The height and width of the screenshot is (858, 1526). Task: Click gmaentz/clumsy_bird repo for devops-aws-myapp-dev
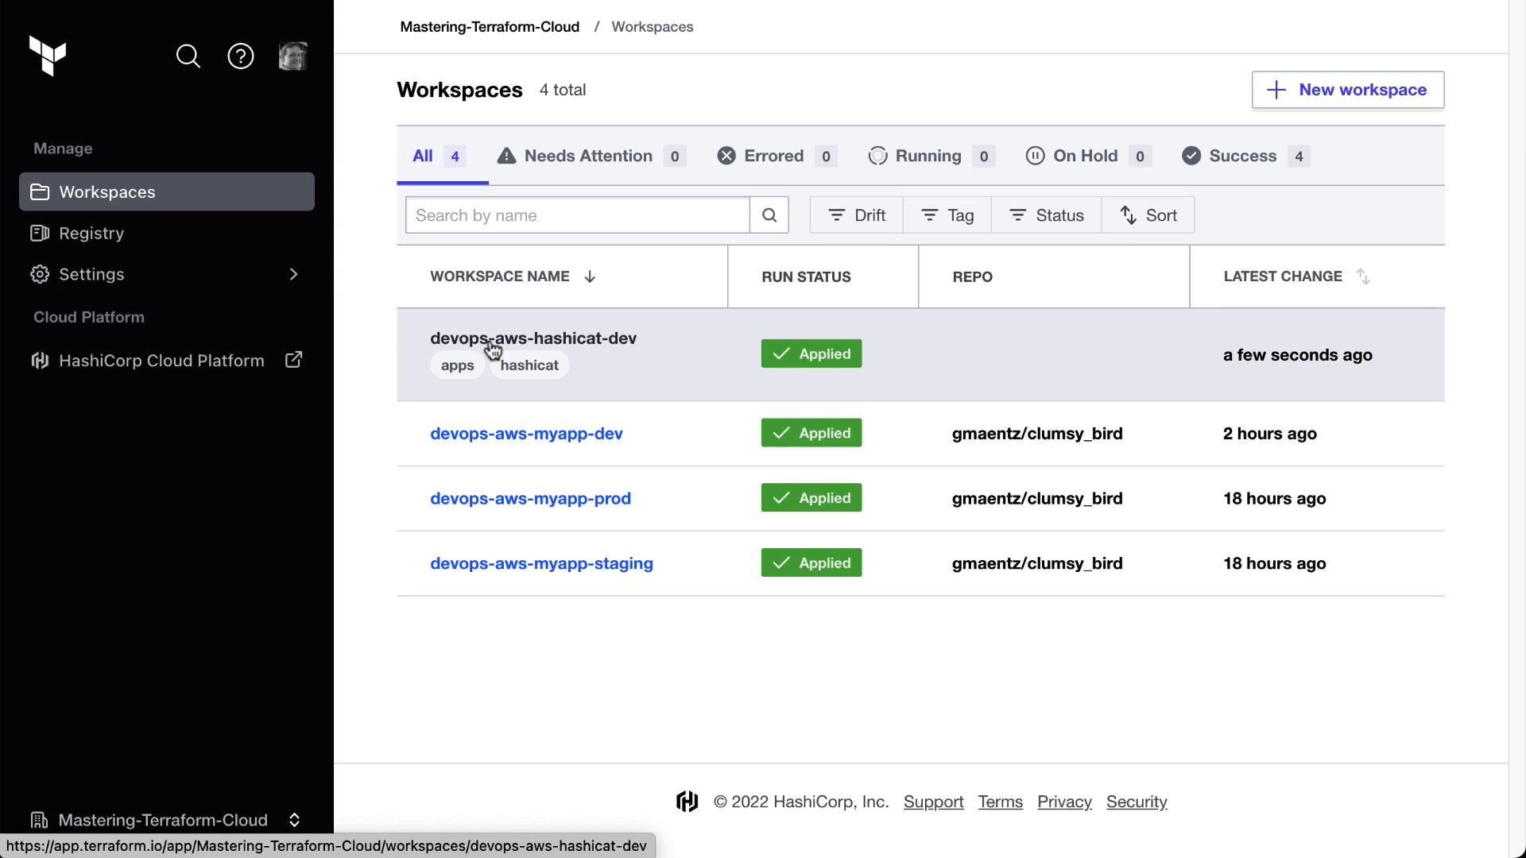click(x=1037, y=434)
